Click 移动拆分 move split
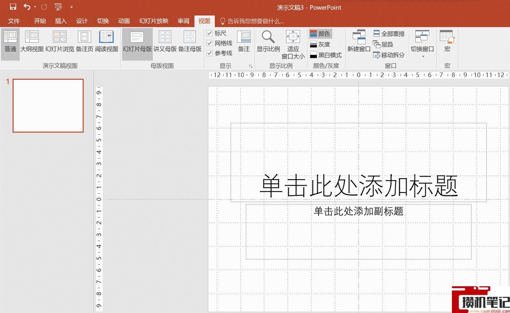This screenshot has height=313, width=510. click(x=389, y=55)
